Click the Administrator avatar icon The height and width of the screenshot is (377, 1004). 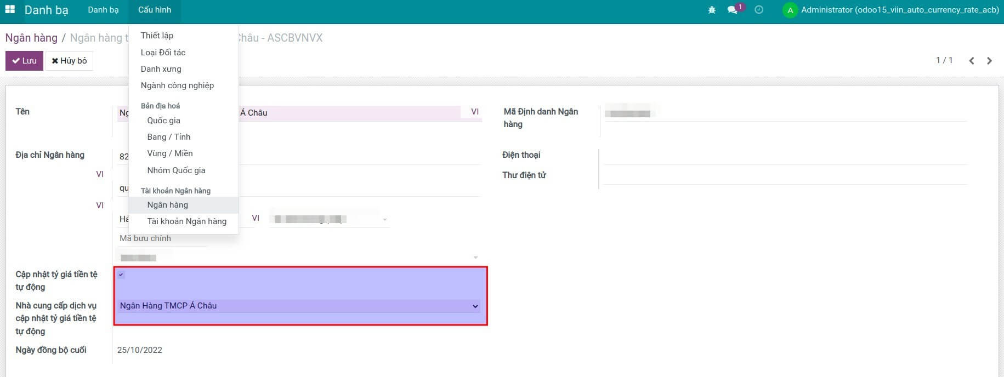[790, 10]
